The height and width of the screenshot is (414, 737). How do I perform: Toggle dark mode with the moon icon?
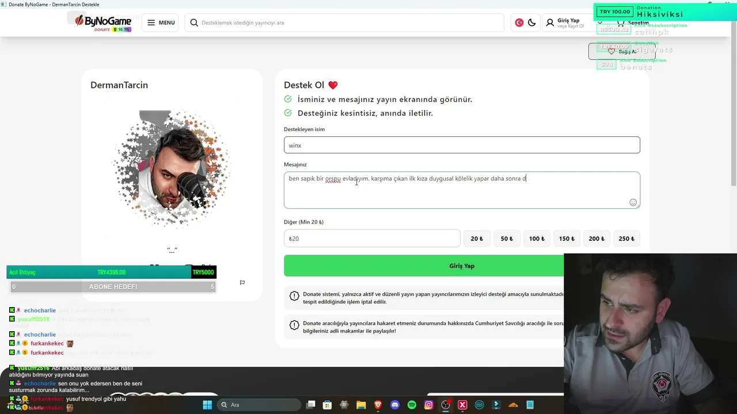pyautogui.click(x=531, y=22)
